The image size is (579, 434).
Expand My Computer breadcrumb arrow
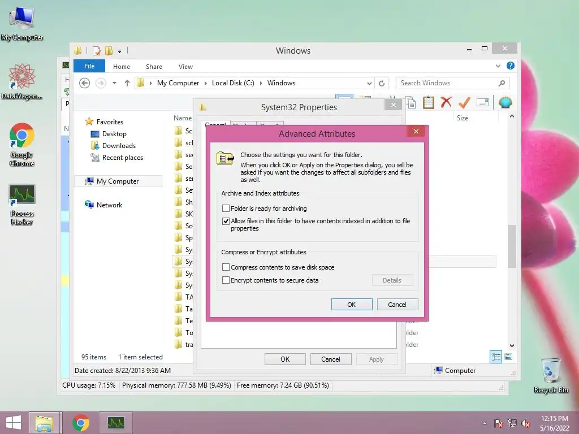(206, 83)
